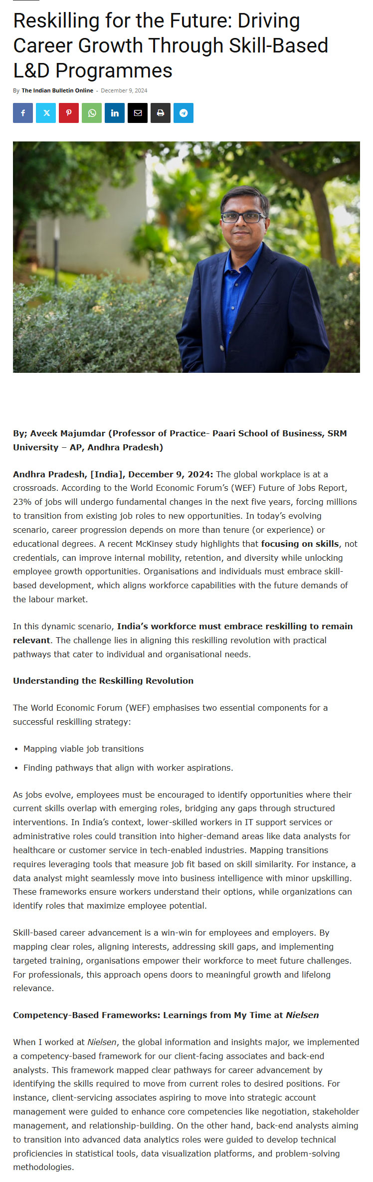Click the Understanding the Reskilling Revolution heading

click(x=103, y=680)
